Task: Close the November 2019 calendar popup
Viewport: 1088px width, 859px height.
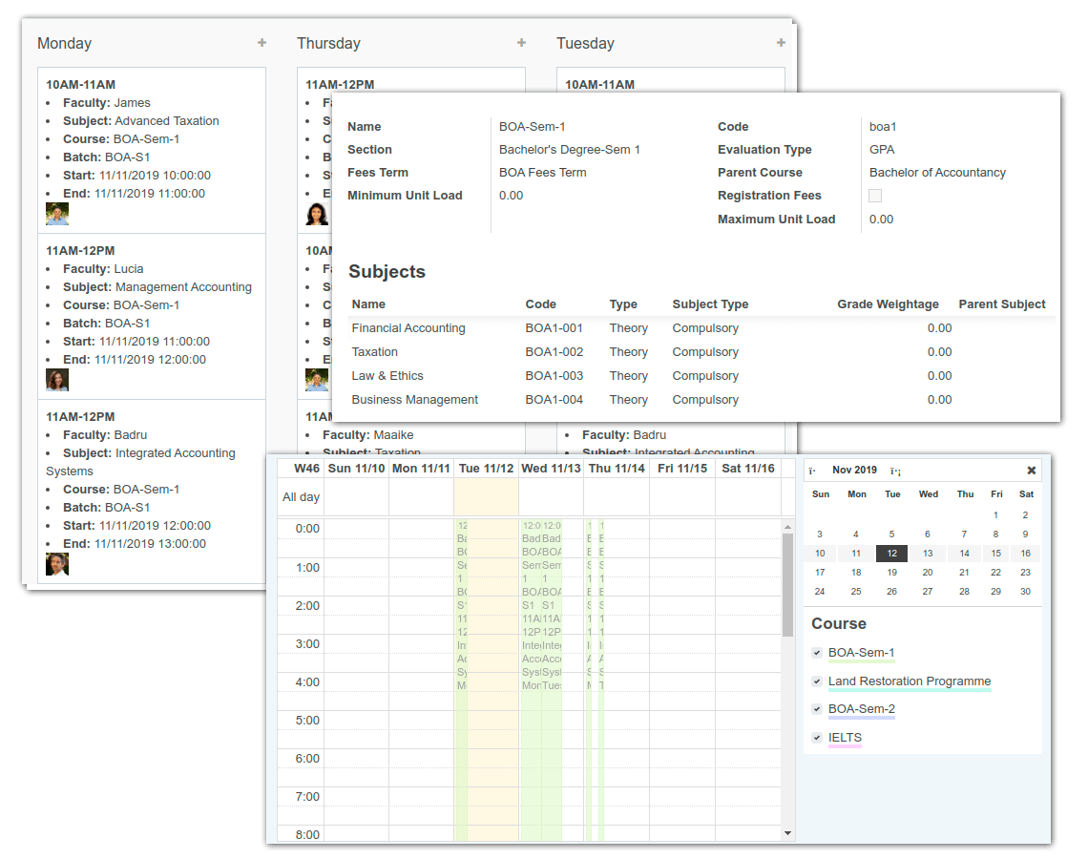Action: coord(1031,470)
